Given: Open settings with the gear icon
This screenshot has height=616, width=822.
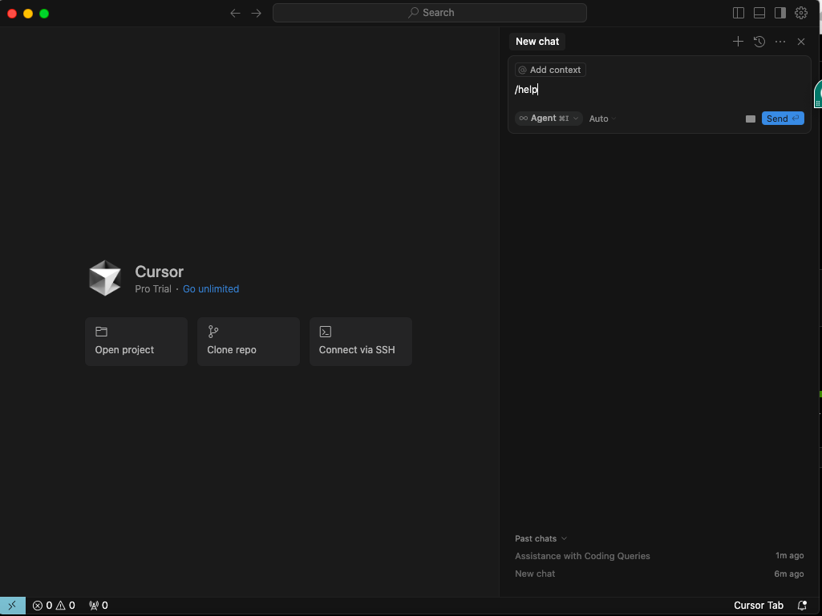Looking at the screenshot, I should click(x=801, y=13).
